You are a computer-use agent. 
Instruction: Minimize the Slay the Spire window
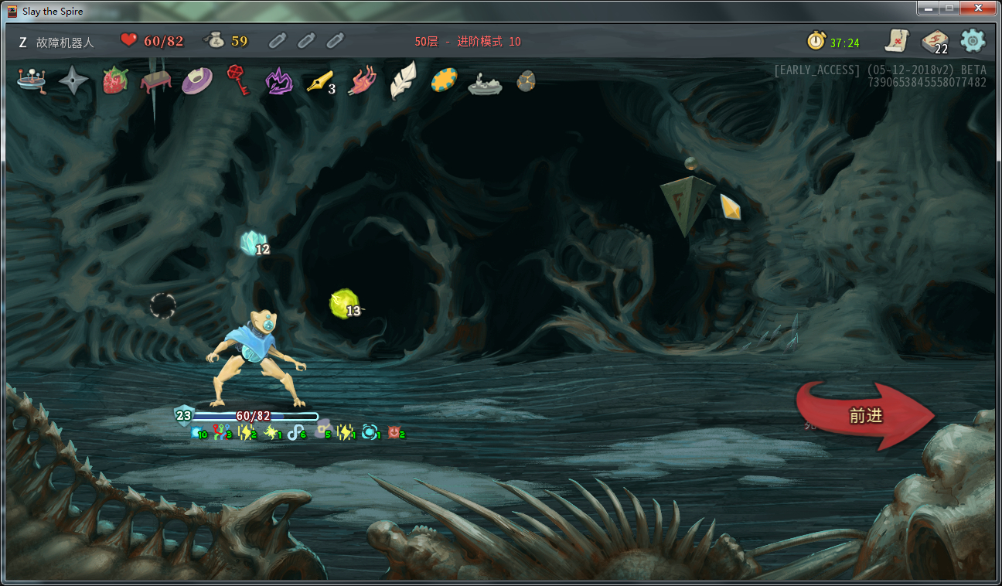(928, 8)
